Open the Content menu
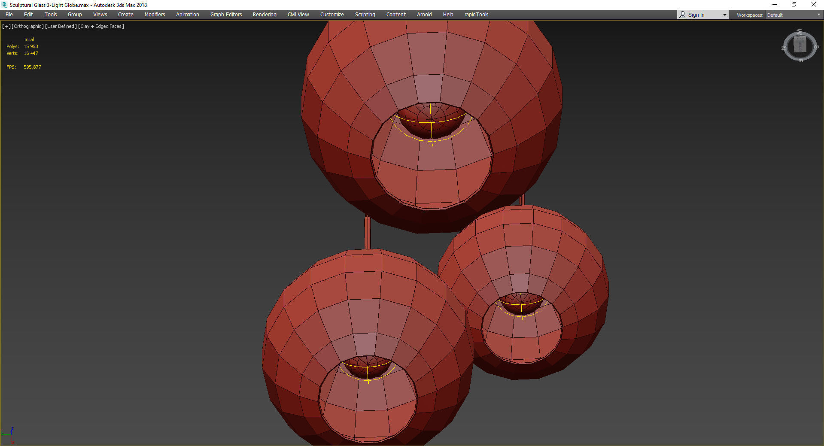Image resolution: width=824 pixels, height=446 pixels. [396, 15]
